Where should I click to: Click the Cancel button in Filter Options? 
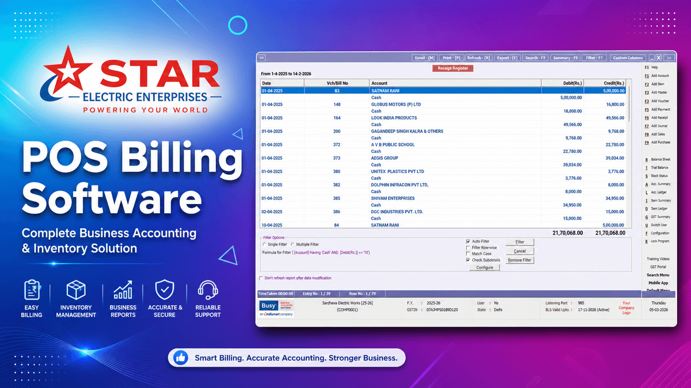(519, 251)
